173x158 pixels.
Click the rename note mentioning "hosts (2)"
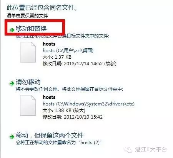[59, 143]
